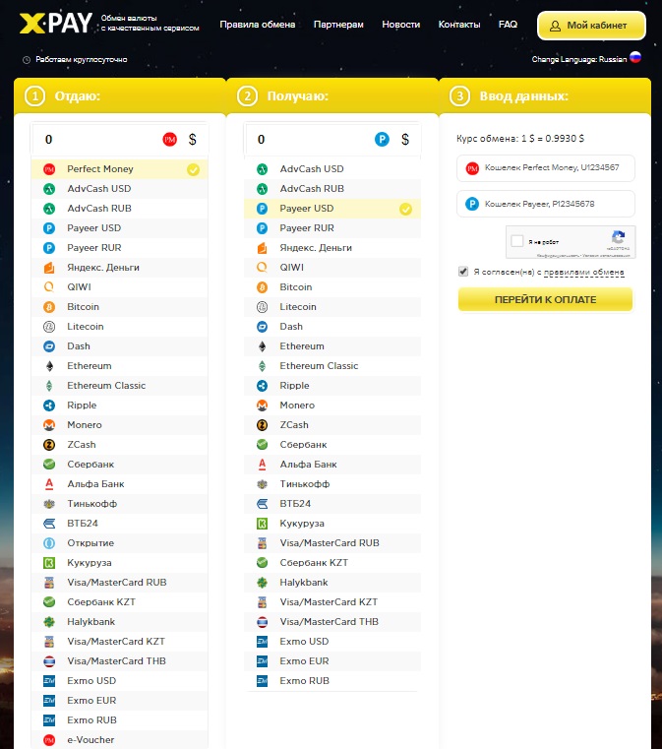This screenshot has width=662, height=749.
Task: Select Litecoin in the Получаю list
Action: tap(332, 307)
